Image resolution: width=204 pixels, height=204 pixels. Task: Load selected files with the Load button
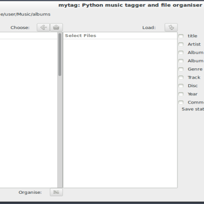(x=171, y=28)
